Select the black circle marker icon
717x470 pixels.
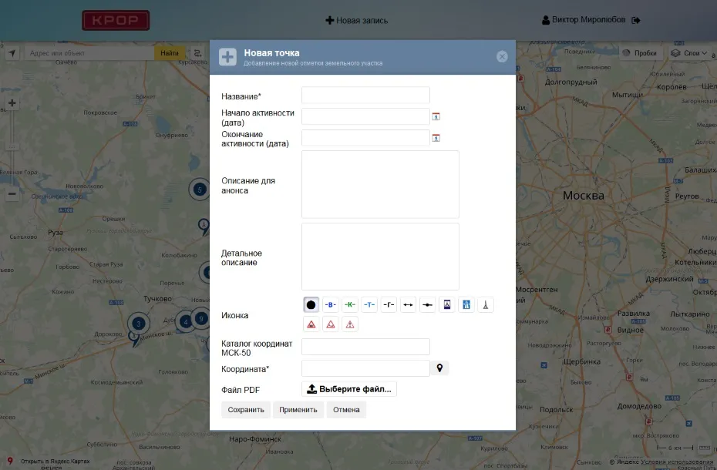[x=311, y=305]
